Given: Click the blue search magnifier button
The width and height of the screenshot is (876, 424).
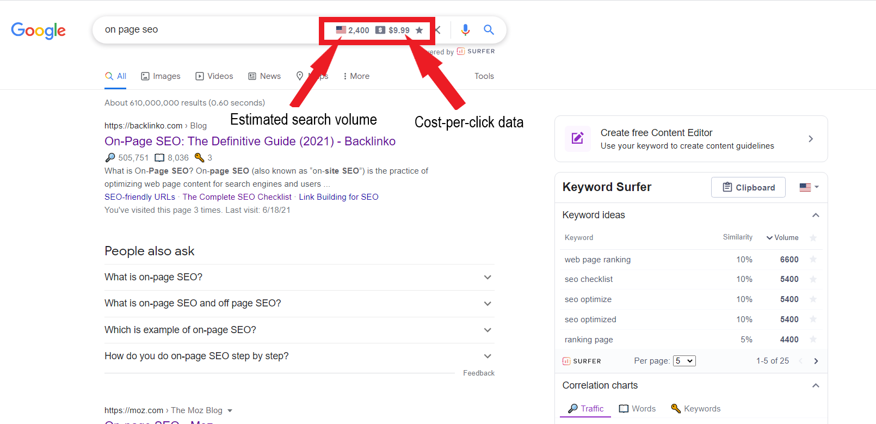Looking at the screenshot, I should tap(489, 30).
